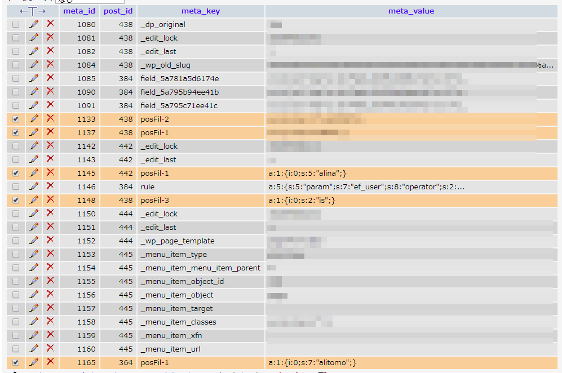Edit row with meta_id 1151
This screenshot has height=373, width=562.
point(34,227)
